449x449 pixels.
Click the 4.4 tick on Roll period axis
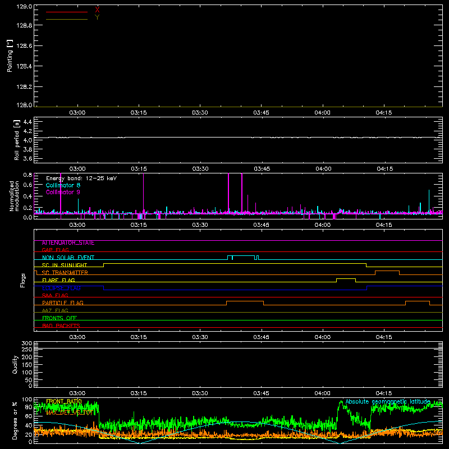pyautogui.click(x=28, y=122)
